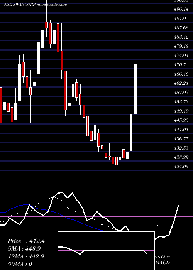Screen dimensions: 193x270
Task: Open the Live MACD inset chart
Action: tap(106, 251)
